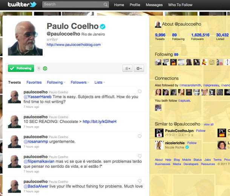Toggle the green Following button
Image resolution: width=230 pixels, height=196 pixels.
click(x=21, y=68)
